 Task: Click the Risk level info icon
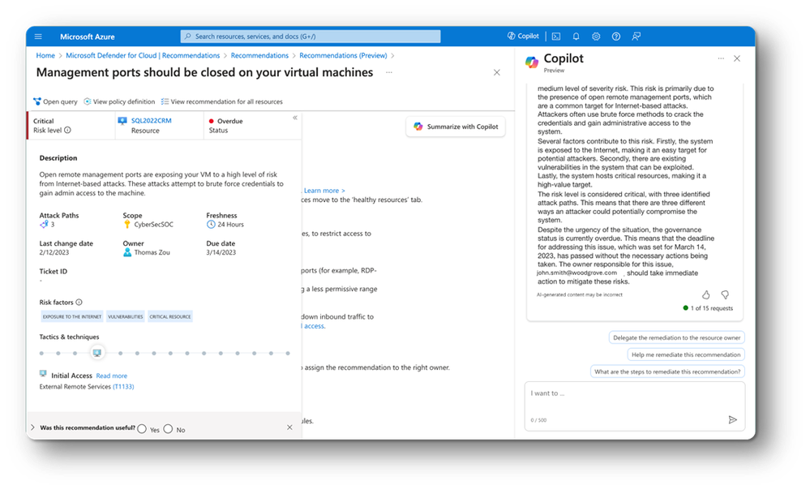click(x=67, y=131)
